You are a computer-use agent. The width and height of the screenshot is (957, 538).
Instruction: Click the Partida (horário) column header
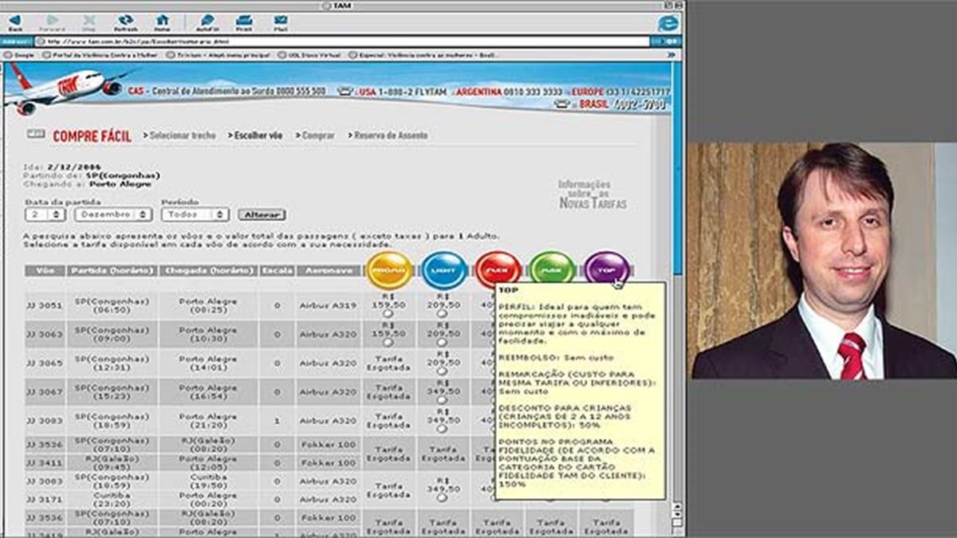pyautogui.click(x=111, y=271)
